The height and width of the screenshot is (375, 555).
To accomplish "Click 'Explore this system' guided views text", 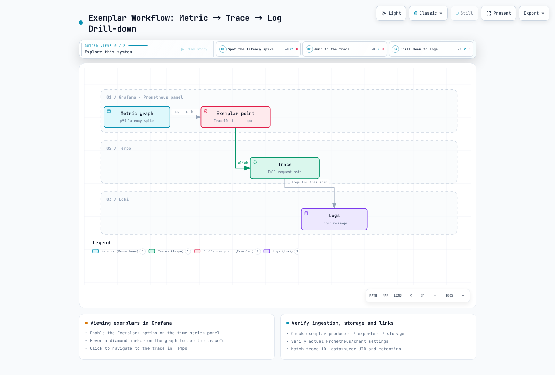I will click(x=108, y=52).
